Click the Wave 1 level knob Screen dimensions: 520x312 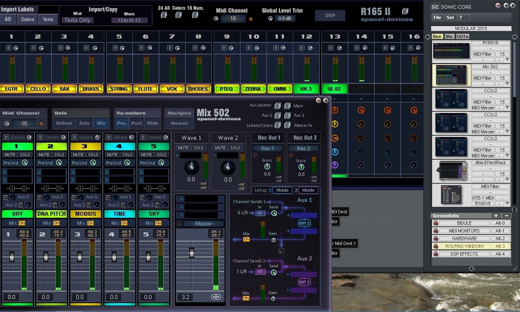[191, 167]
